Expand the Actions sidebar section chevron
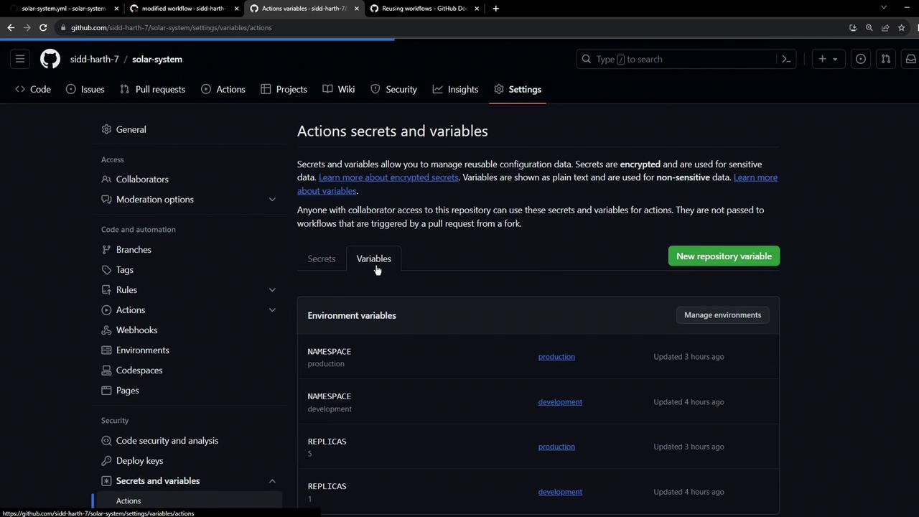919x517 pixels. coord(272,309)
